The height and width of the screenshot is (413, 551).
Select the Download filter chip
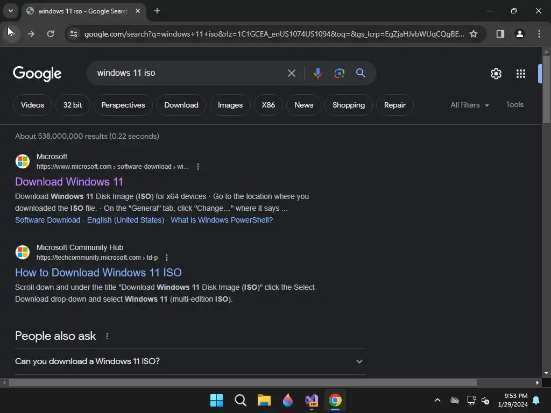click(181, 105)
